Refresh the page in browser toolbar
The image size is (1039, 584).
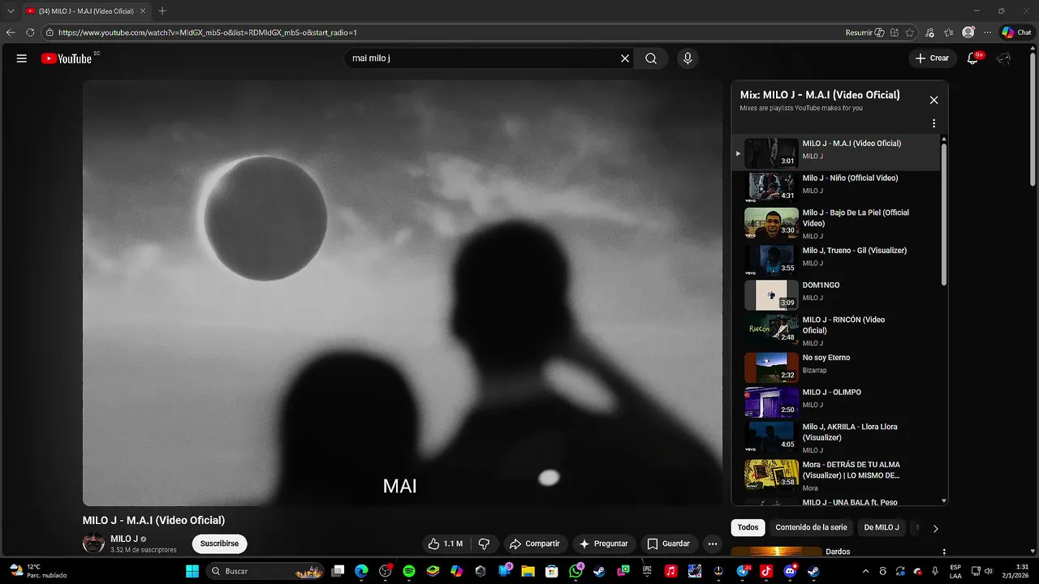(x=30, y=32)
